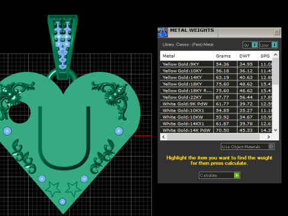Screen dimensions: 288x216
Task: Click the METAL WEIGHTS title bar
Action: point(220,32)
